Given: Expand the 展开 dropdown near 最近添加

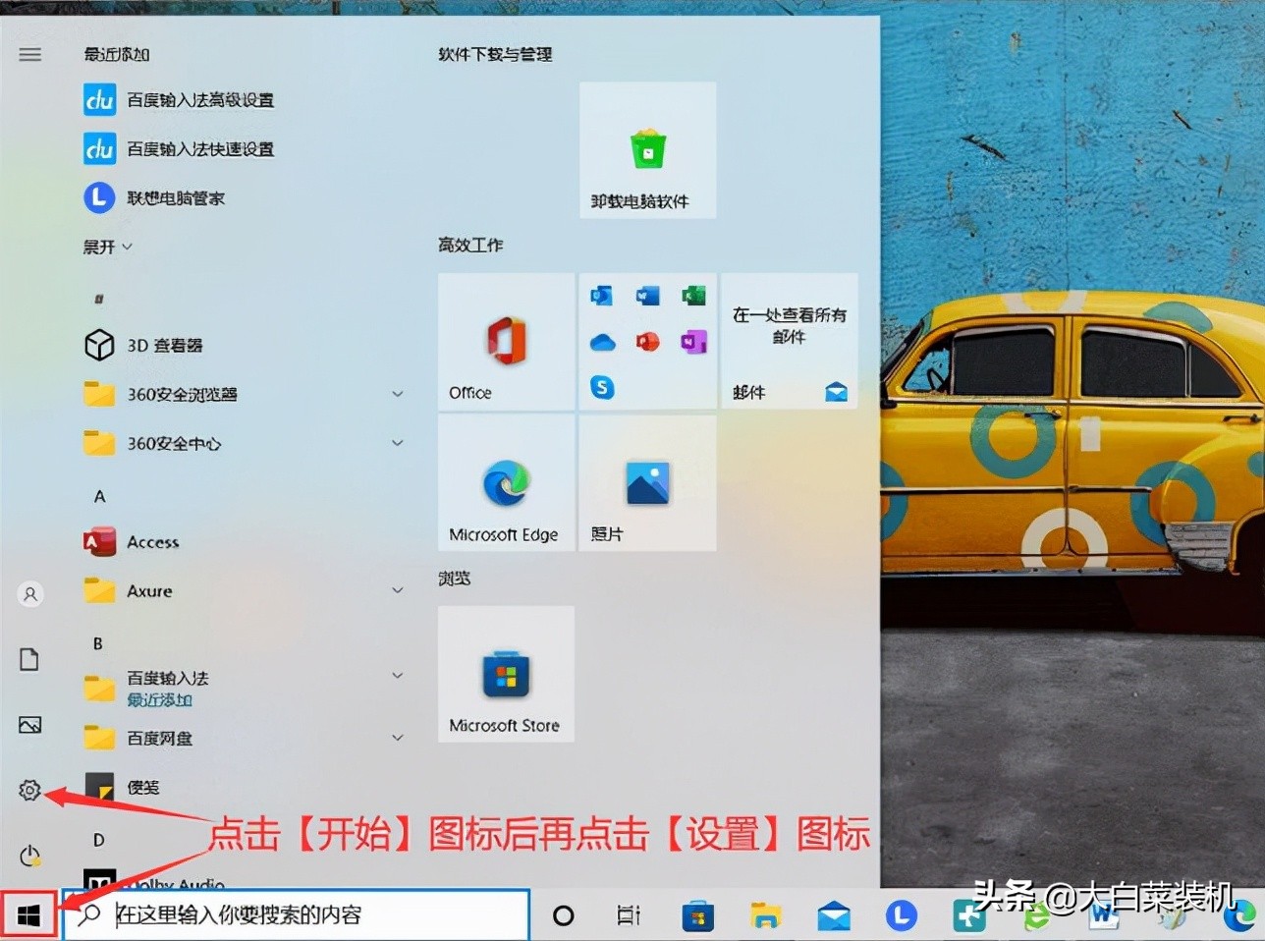Looking at the screenshot, I should pyautogui.click(x=107, y=247).
